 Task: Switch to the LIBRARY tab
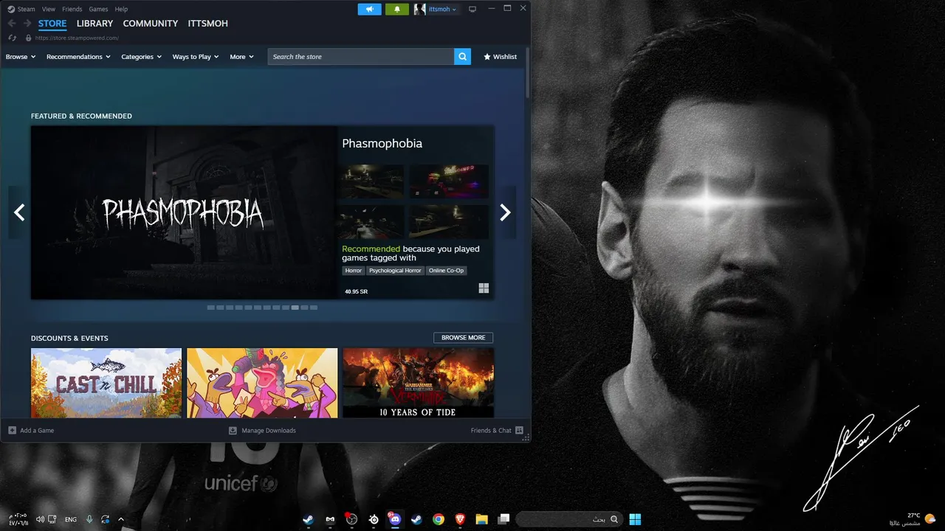[x=94, y=24]
